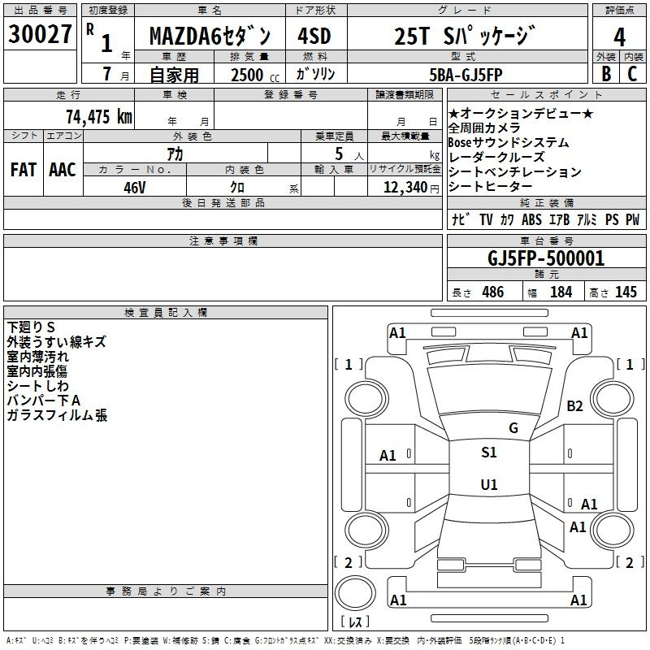The image size is (650, 650).
Task: Click エアB equipment label
Action: pos(559,219)
